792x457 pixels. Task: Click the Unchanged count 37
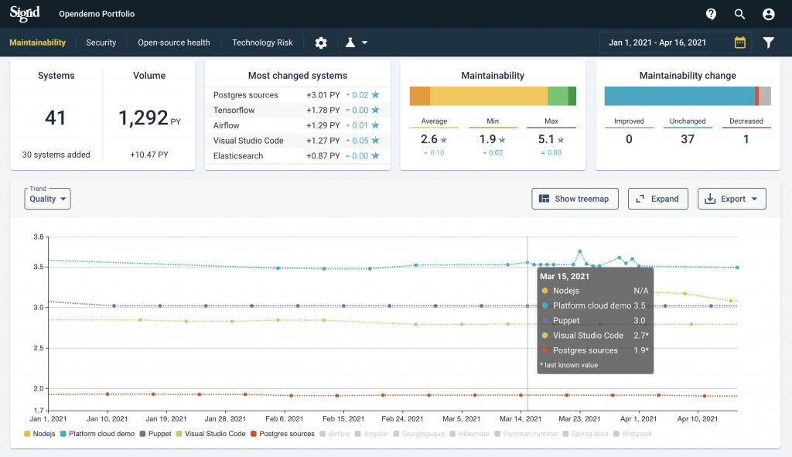[688, 139]
